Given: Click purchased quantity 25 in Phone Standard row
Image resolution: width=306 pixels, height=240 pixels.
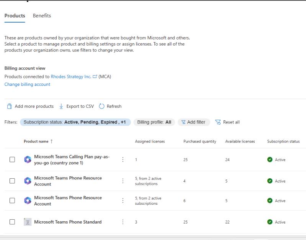Looking at the screenshot, I should pos(185,222).
